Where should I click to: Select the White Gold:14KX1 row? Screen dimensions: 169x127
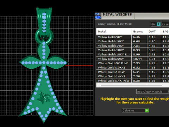[133, 76]
